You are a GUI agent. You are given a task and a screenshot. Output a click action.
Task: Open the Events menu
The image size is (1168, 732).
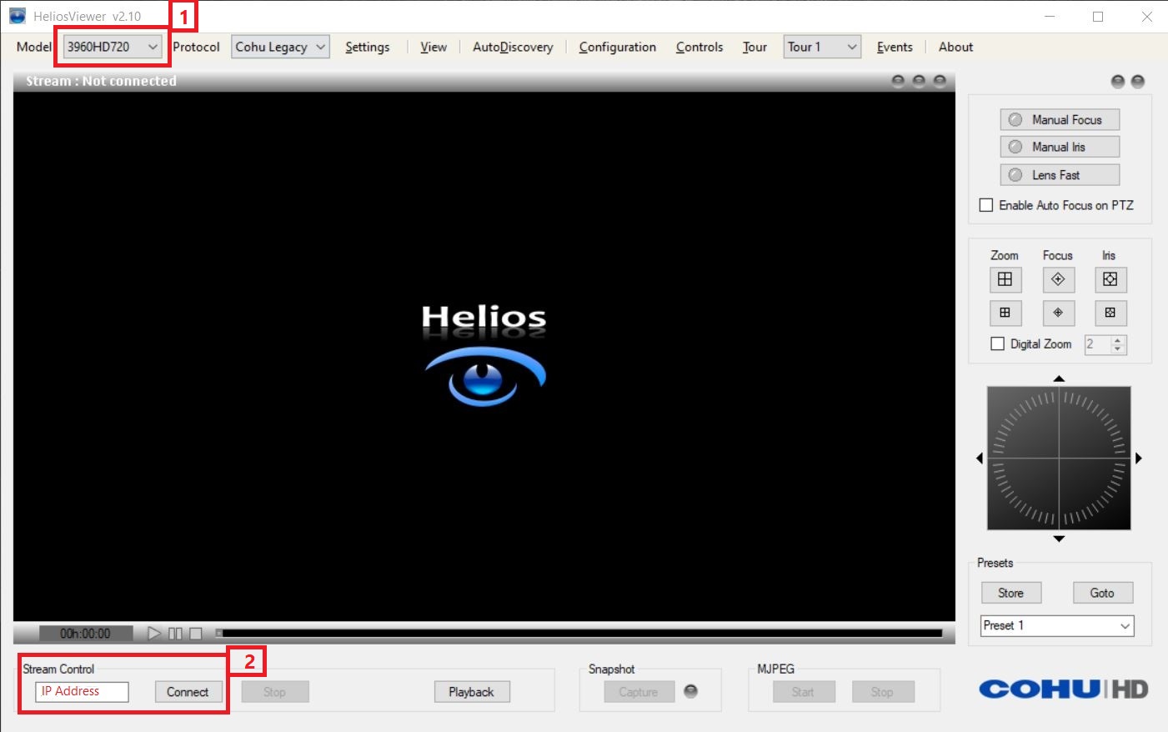(895, 47)
